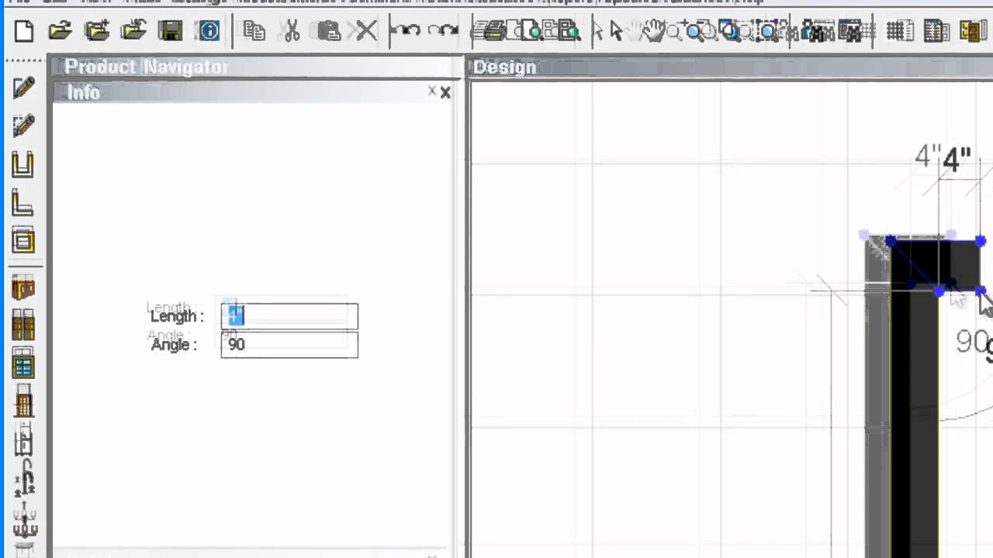Click the Redo arrow icon
Image resolution: width=993 pixels, height=558 pixels.
tap(443, 31)
